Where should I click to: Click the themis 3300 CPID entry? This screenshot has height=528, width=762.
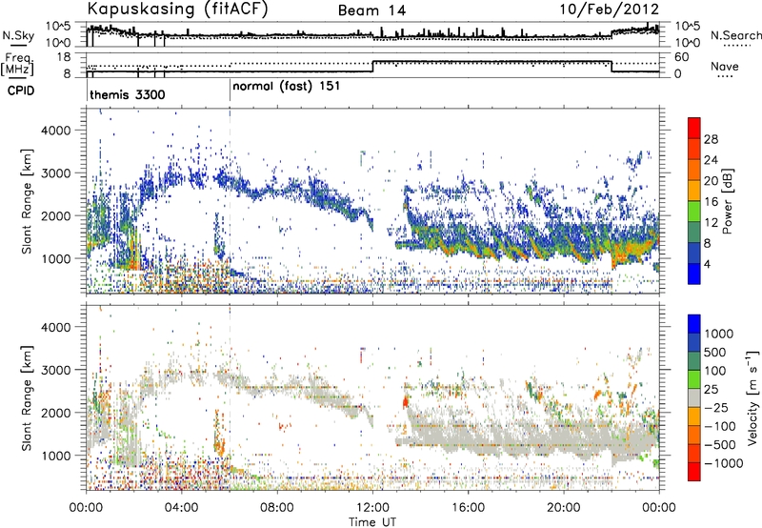tap(128, 94)
